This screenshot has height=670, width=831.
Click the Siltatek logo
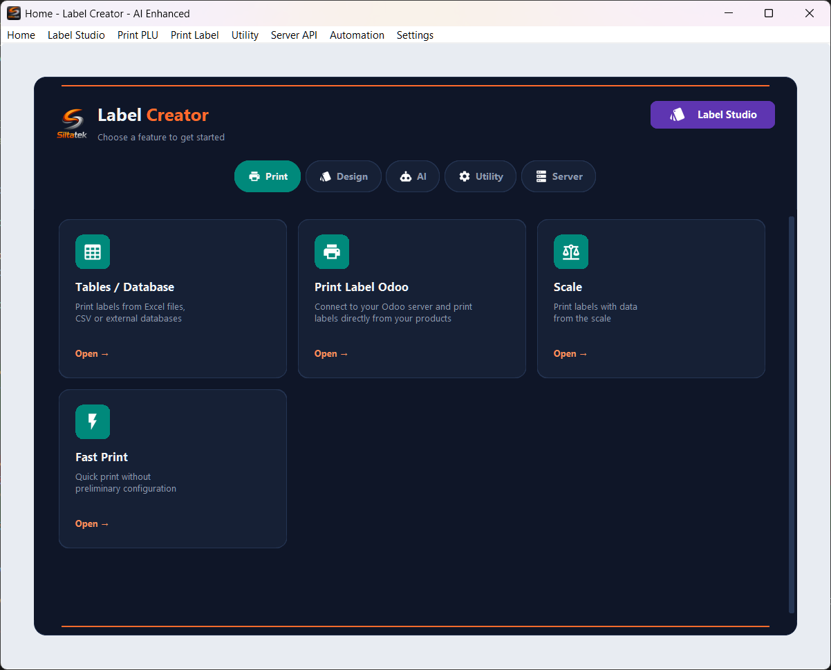(72, 124)
